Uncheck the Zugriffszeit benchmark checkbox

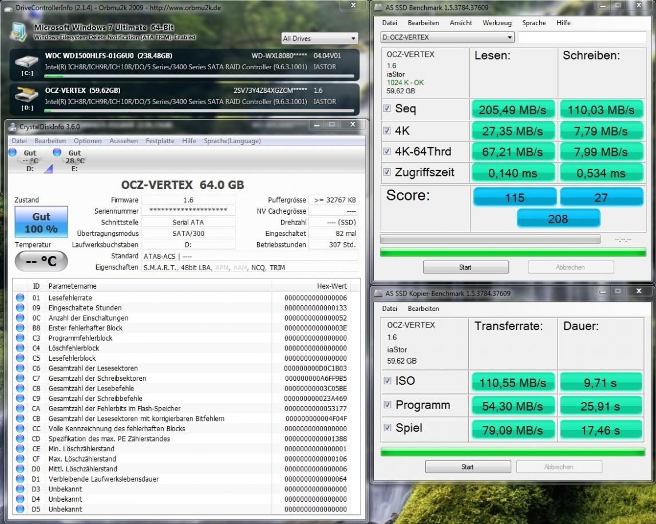[x=387, y=172]
